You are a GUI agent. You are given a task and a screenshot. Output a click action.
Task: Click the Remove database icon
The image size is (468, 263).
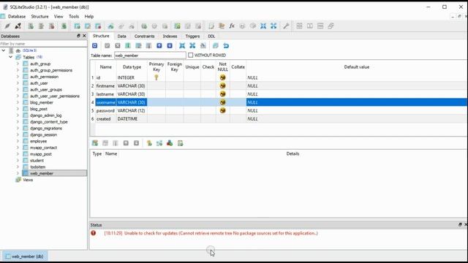click(52, 26)
